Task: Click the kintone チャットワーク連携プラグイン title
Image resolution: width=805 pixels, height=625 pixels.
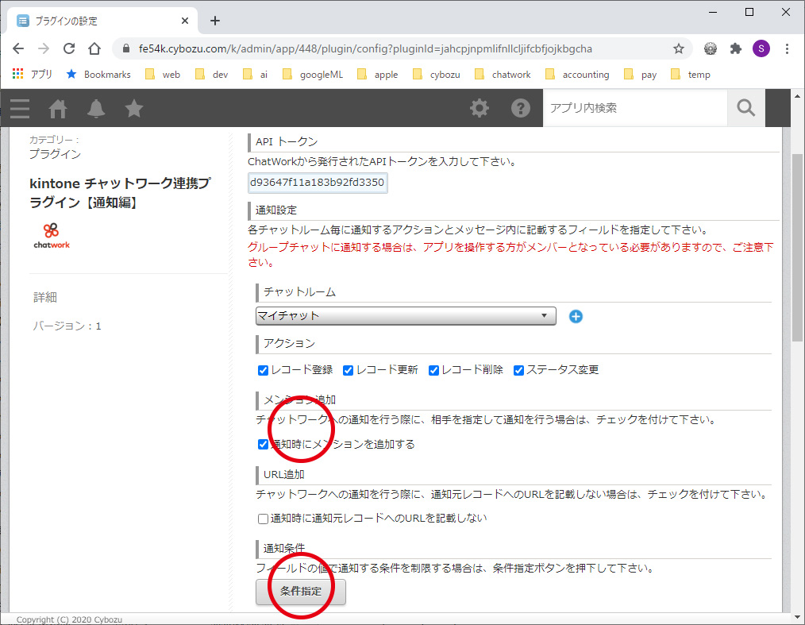Action: (120, 193)
